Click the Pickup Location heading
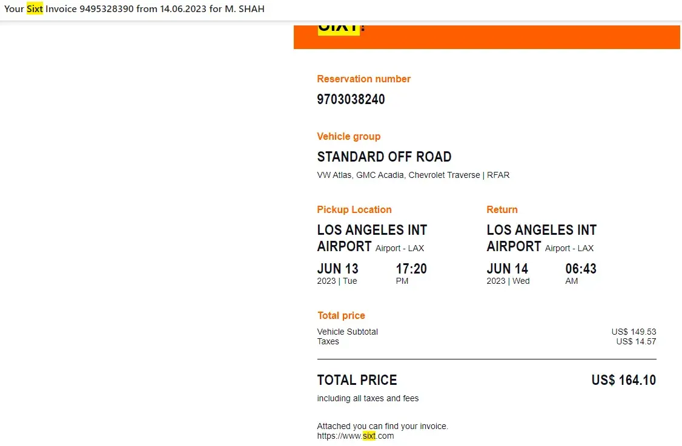Screen dimensions: 682x446 click(354, 209)
